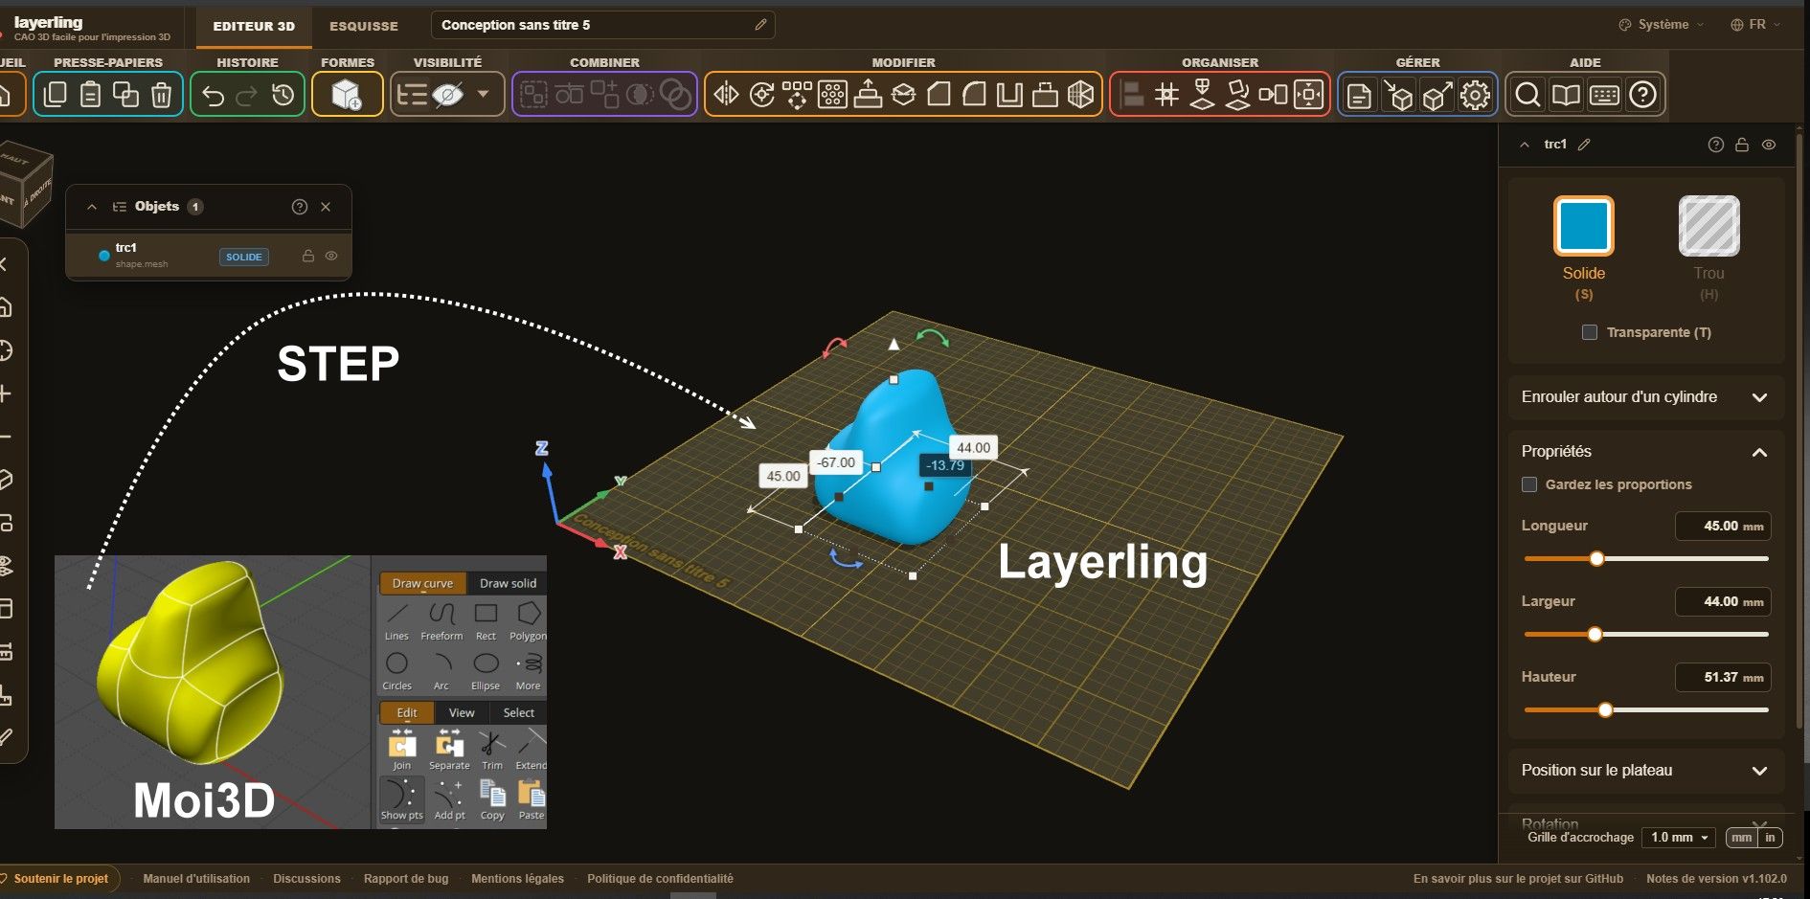Open the Manuel d'utilisation link
1810x899 pixels.
click(196, 878)
